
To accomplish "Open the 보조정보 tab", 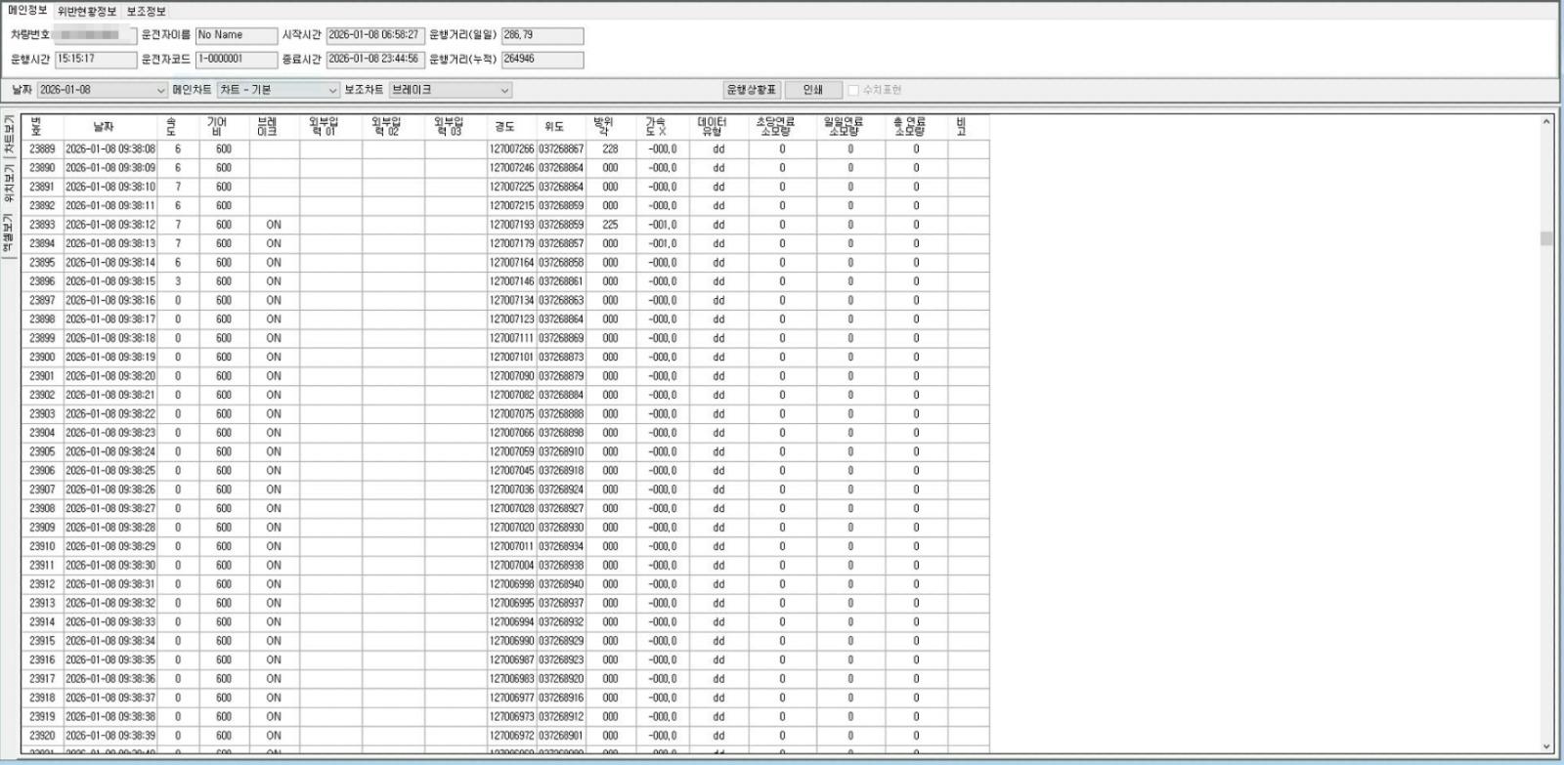I will click(x=146, y=11).
